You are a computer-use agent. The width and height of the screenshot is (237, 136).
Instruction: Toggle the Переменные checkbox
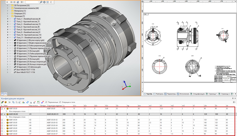(x=46, y=102)
